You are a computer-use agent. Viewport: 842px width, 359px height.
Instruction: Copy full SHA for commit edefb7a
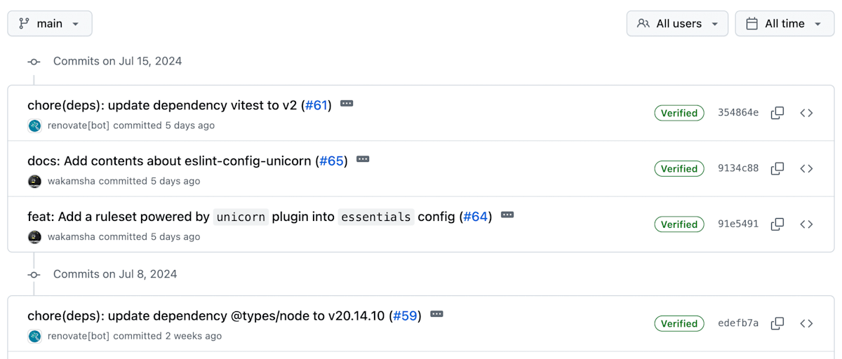777,323
